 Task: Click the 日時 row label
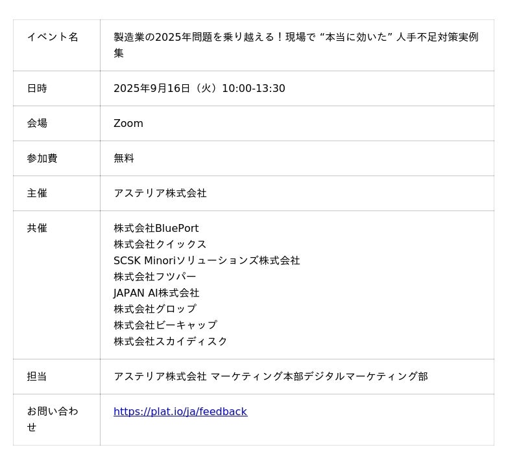(37, 88)
